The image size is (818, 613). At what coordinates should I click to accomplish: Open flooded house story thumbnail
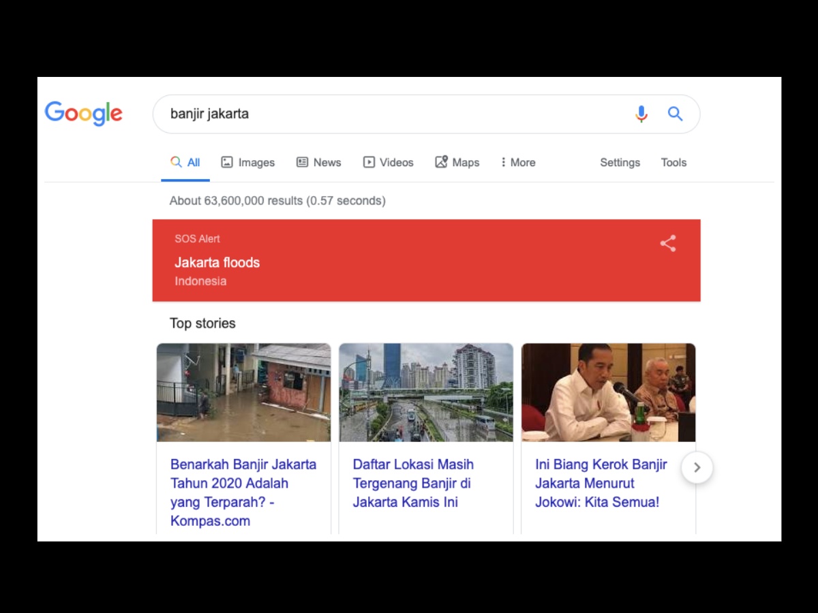243,392
